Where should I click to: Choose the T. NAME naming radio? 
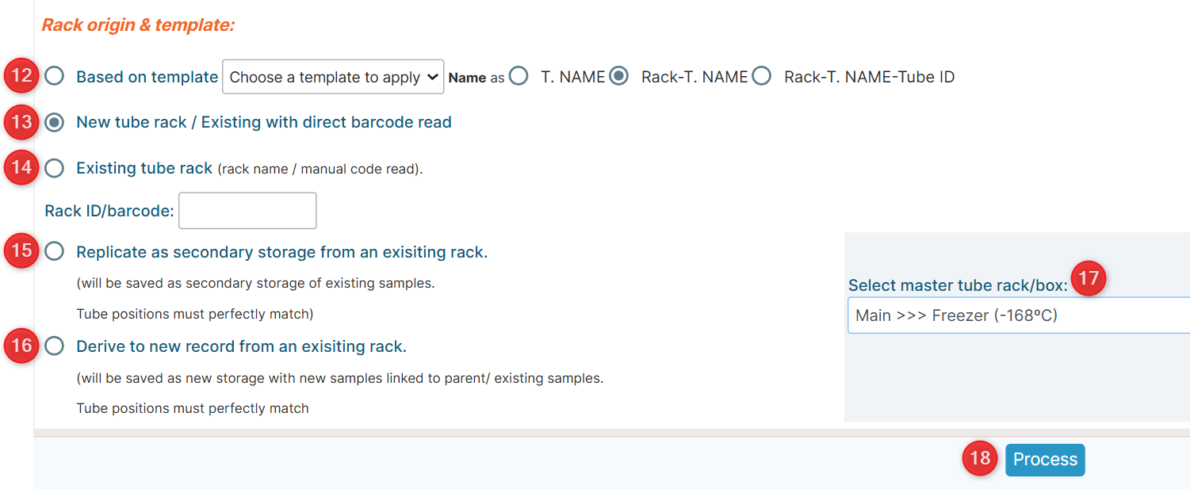click(518, 76)
